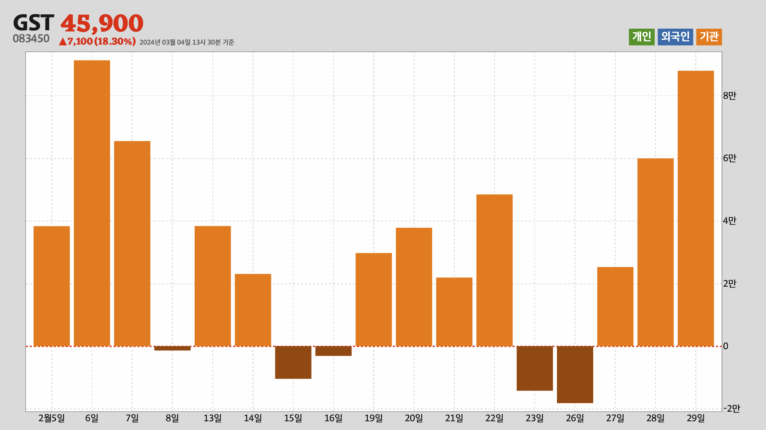The image size is (766, 430).
Task: Select the blue 외국인 legend tag
Action: pos(675,37)
